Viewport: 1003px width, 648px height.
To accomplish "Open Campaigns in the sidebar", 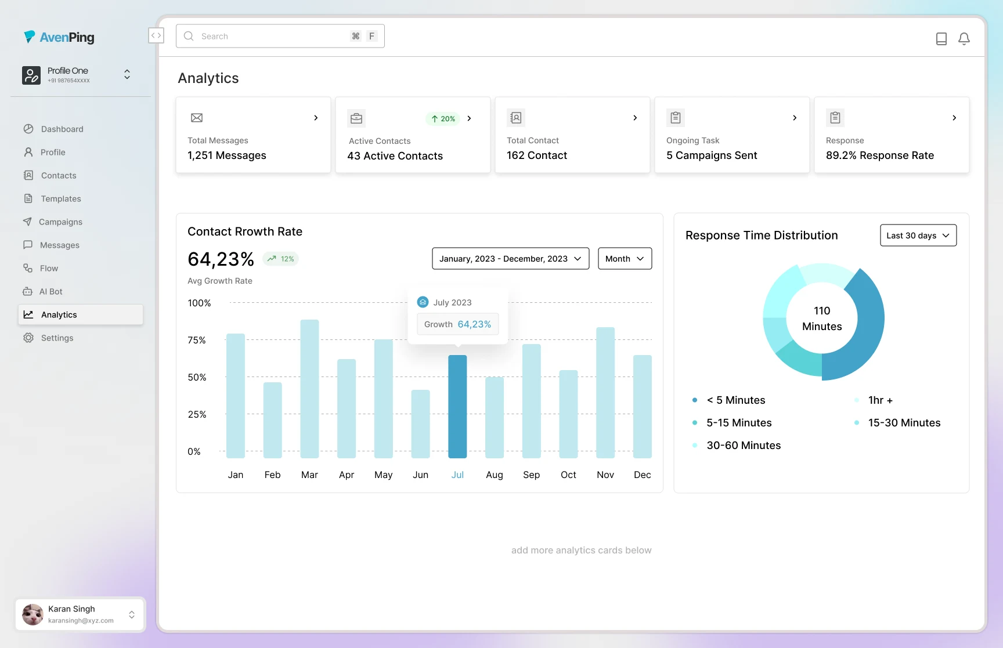I will (x=81, y=222).
